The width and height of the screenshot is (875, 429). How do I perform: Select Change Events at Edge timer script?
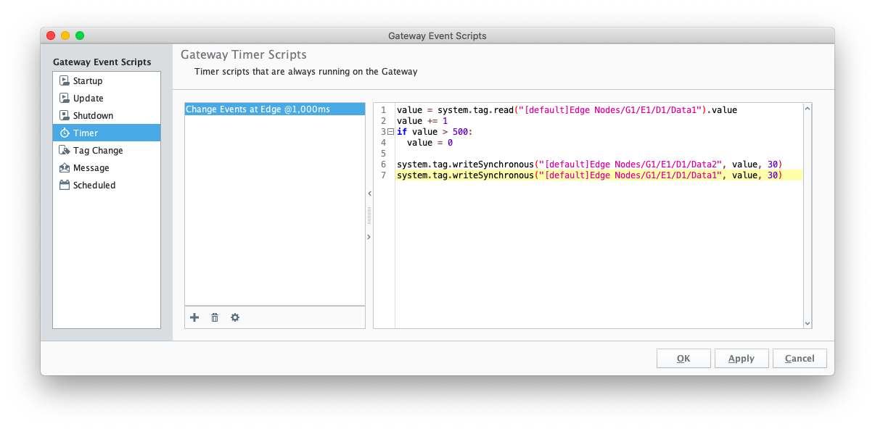click(275, 109)
